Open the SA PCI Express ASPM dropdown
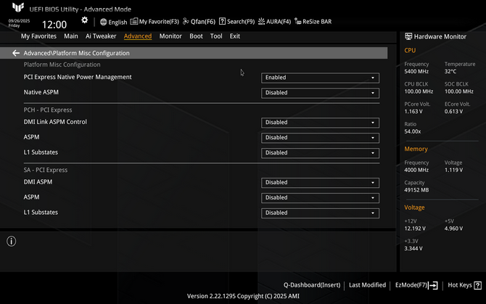This screenshot has height=304, width=486. pos(320,198)
